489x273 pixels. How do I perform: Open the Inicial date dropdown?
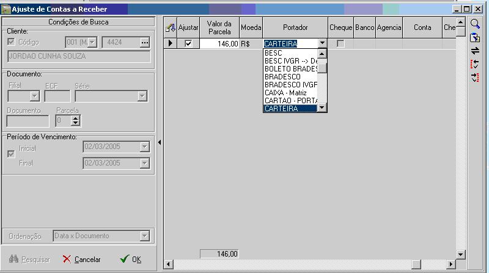[x=144, y=147]
